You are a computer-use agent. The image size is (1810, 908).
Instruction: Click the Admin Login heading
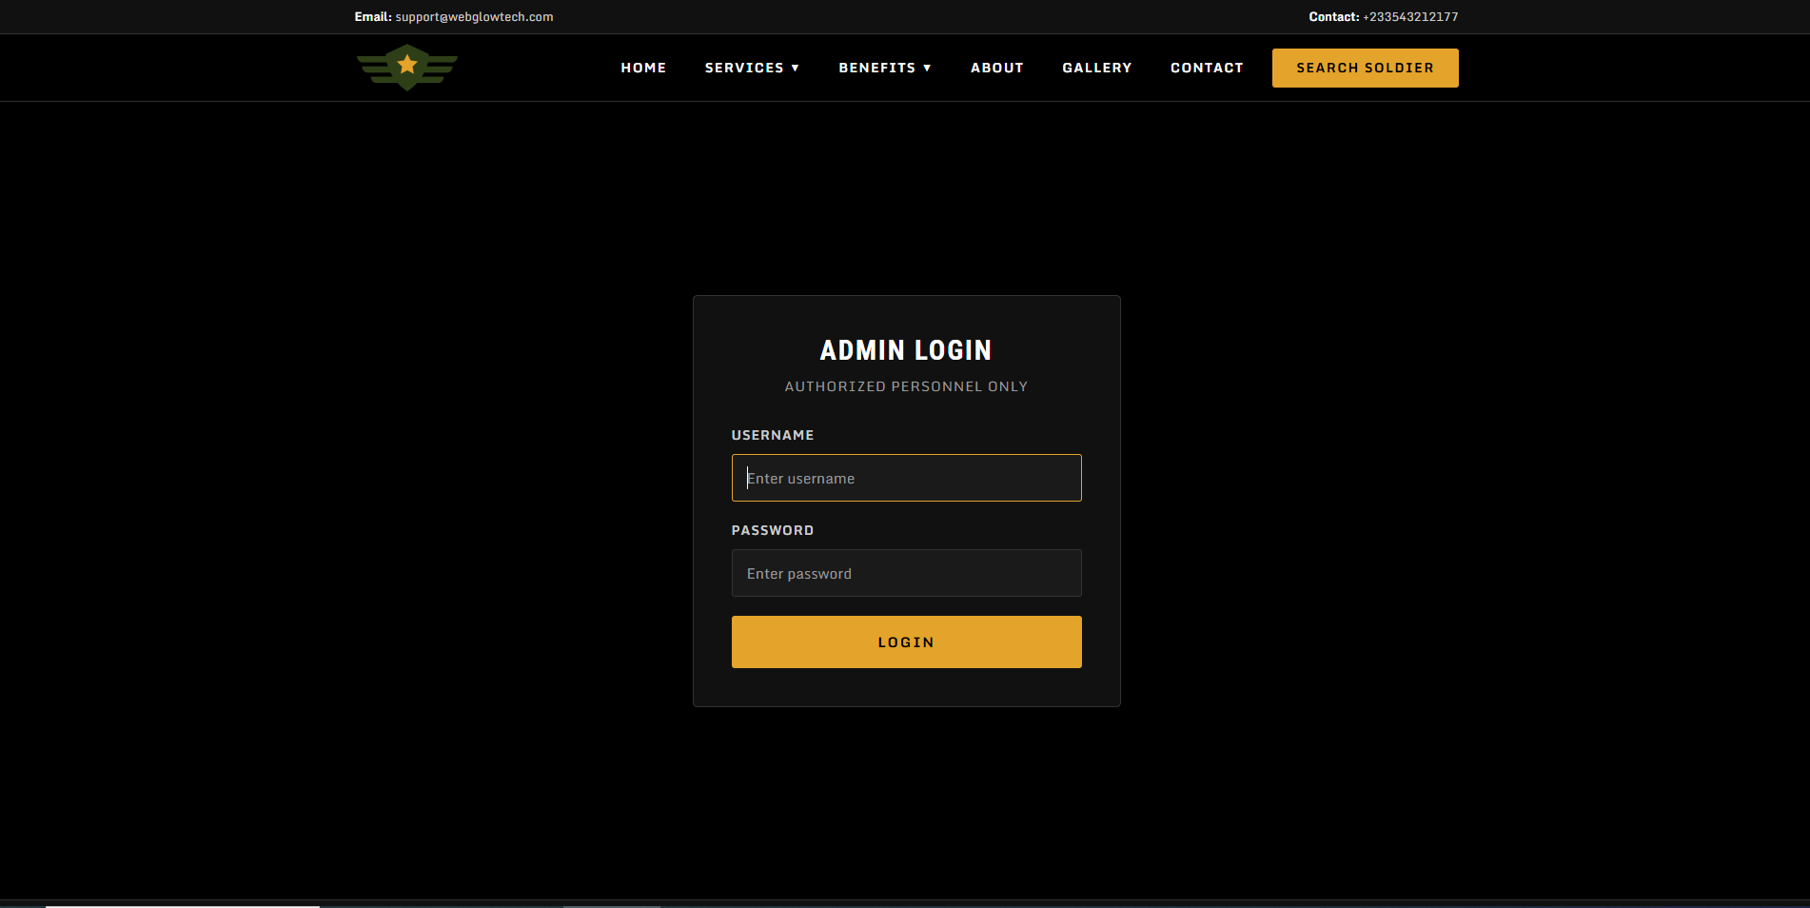[906, 350]
